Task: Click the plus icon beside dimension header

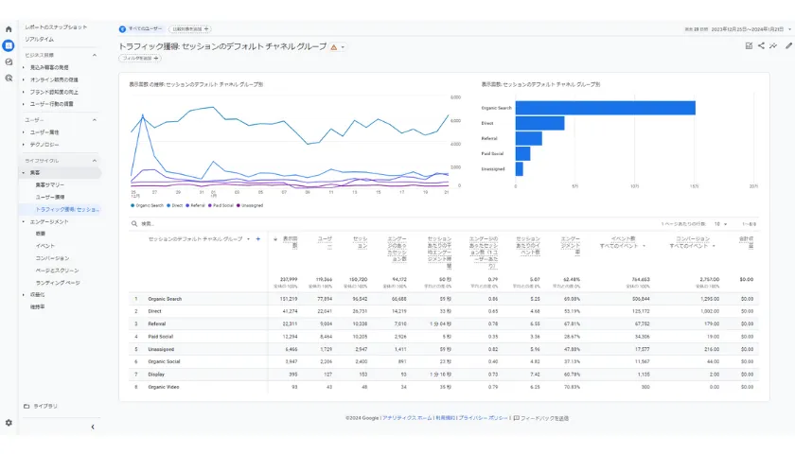Action: point(257,239)
